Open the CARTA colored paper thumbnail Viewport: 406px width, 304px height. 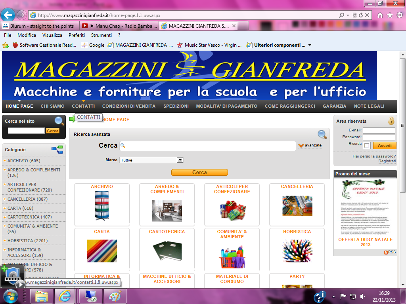coord(102,251)
